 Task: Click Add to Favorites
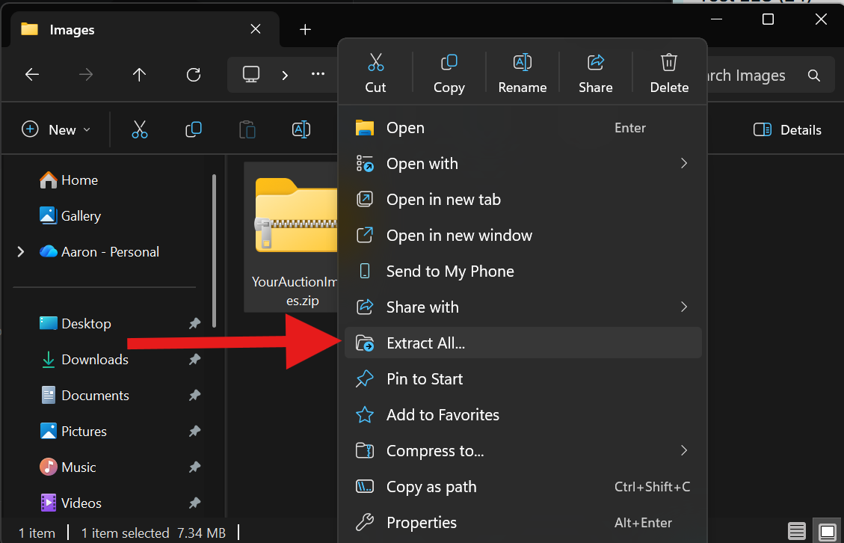click(523, 415)
